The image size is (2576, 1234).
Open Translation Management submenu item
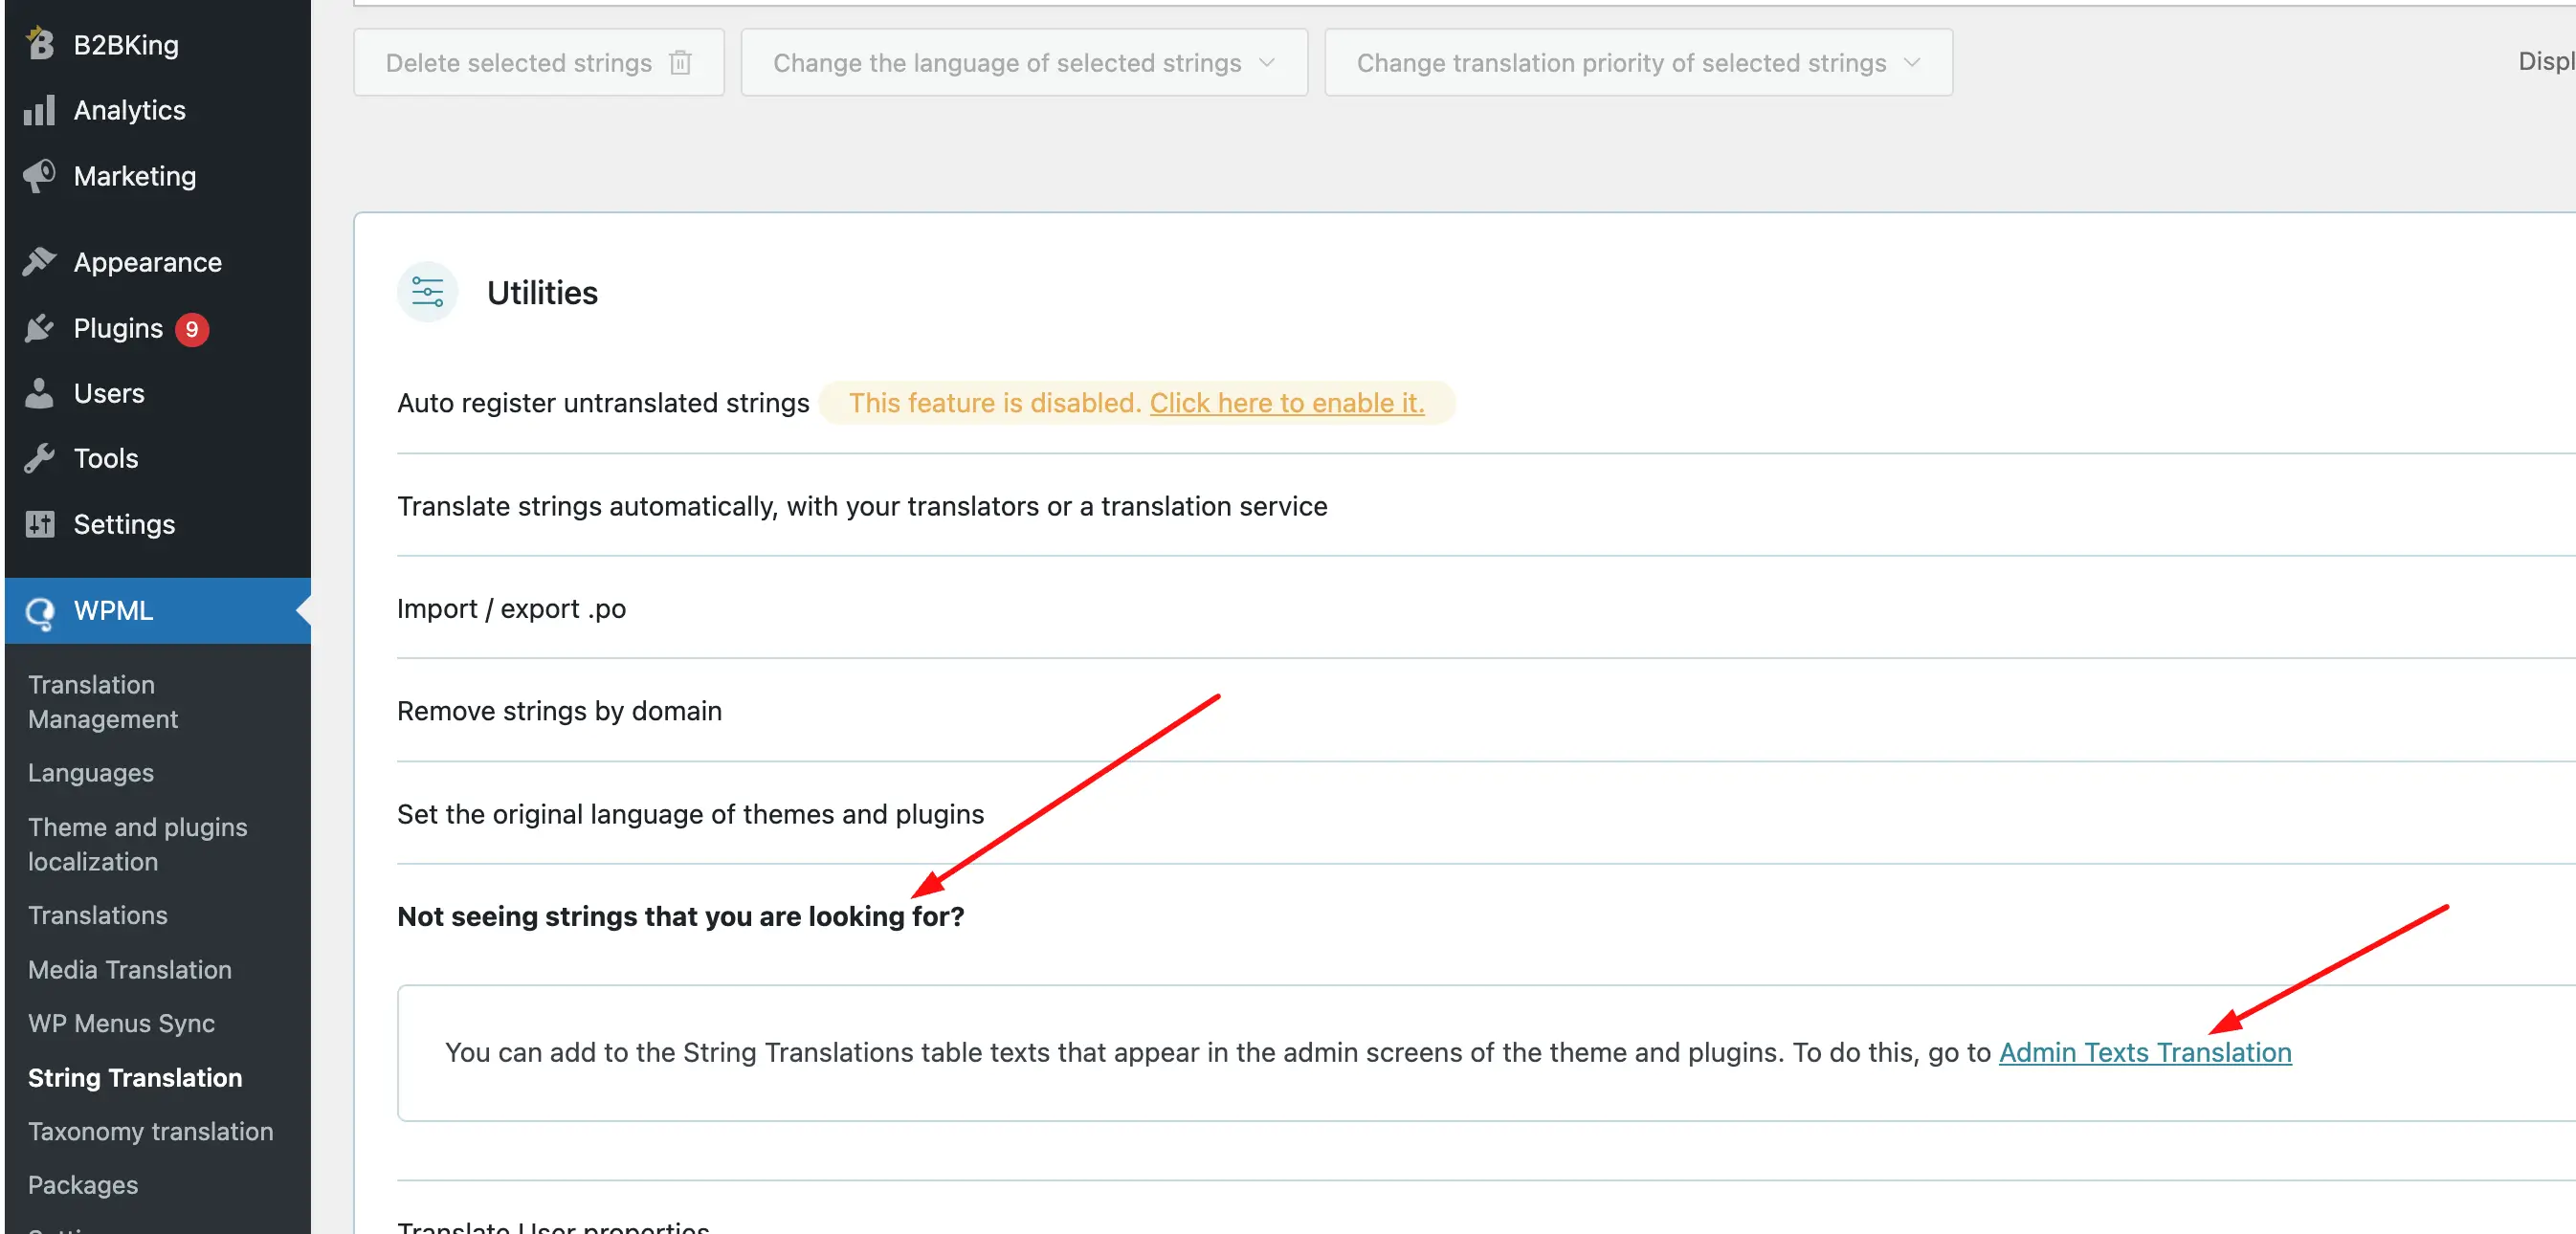point(103,702)
